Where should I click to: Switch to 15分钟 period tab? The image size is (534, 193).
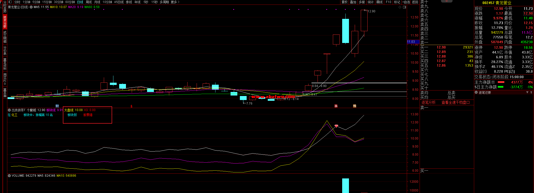point(47,2)
